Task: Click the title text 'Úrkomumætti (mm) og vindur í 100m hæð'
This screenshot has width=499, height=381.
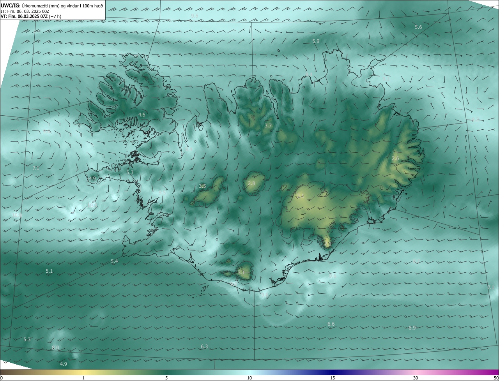Action: point(62,5)
